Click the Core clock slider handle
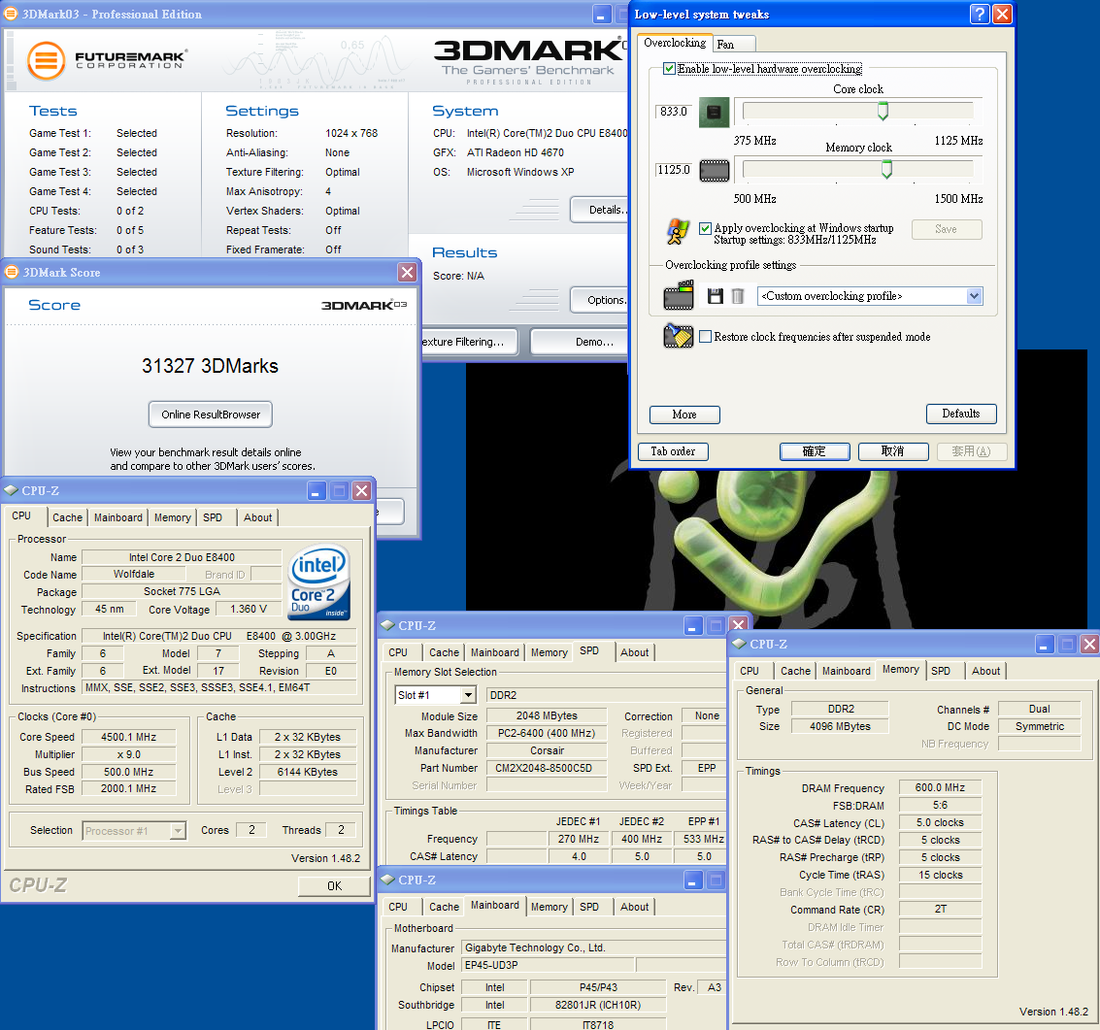 point(883,112)
